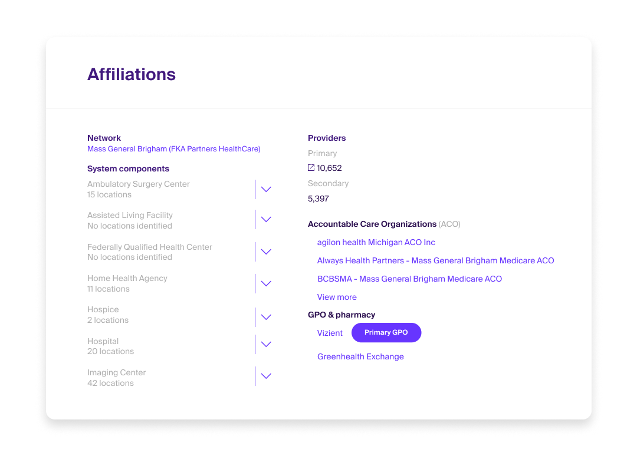Expand the Hospital locations list

click(x=266, y=344)
